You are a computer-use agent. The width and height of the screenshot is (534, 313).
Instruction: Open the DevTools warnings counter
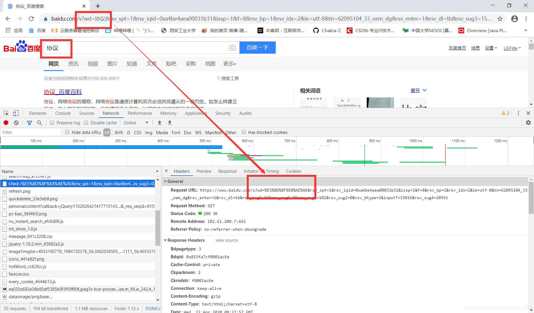coord(505,113)
